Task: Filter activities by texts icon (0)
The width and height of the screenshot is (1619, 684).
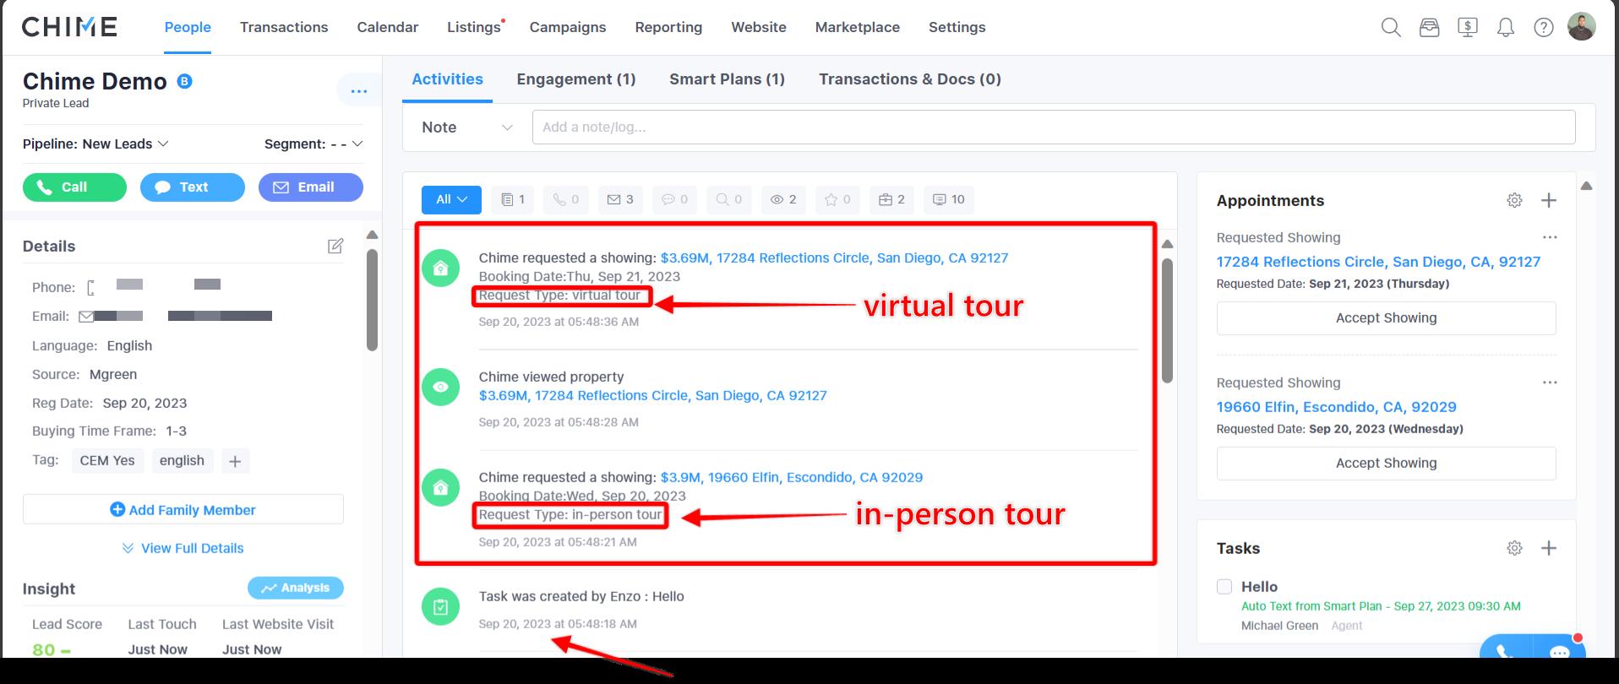Action: click(x=674, y=199)
